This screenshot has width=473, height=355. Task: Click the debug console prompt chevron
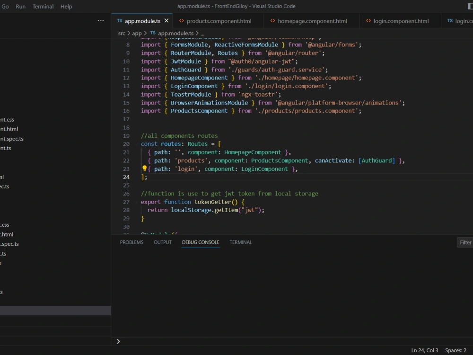click(x=118, y=341)
